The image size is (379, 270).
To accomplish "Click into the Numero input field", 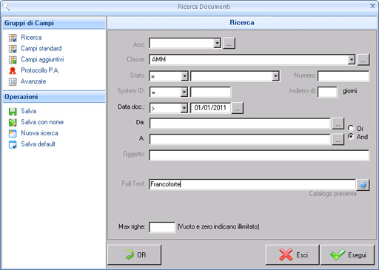I will [343, 76].
